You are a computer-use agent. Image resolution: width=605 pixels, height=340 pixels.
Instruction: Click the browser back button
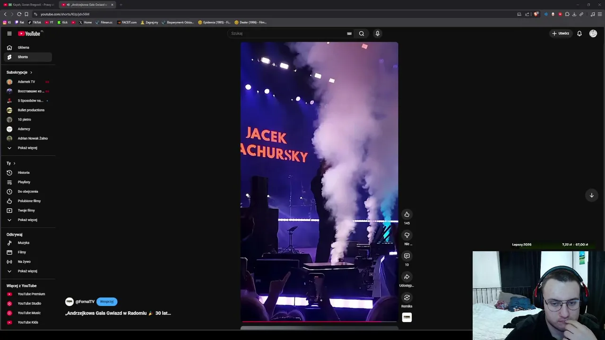(x=5, y=14)
